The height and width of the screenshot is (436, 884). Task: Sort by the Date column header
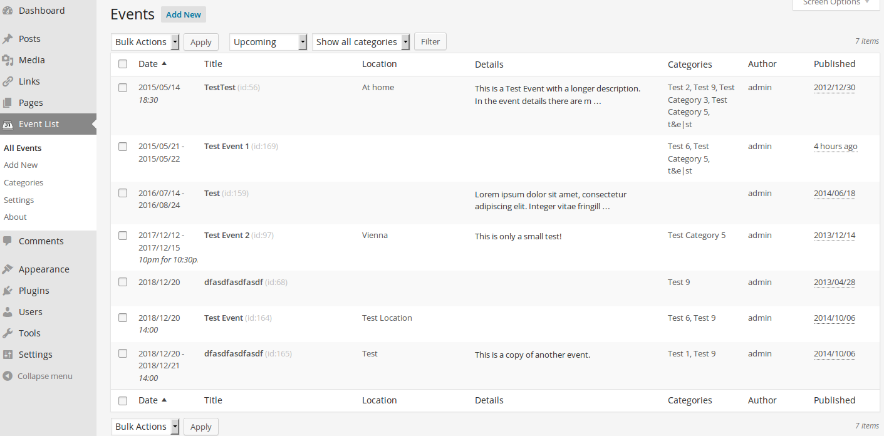point(148,64)
